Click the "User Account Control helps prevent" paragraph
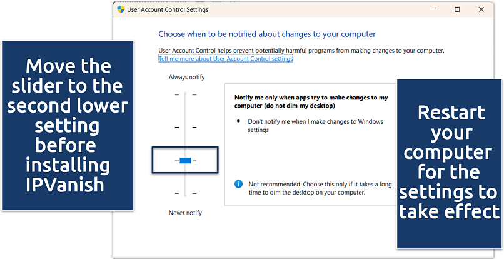Image resolution: width=504 pixels, height=259 pixels. (301, 50)
